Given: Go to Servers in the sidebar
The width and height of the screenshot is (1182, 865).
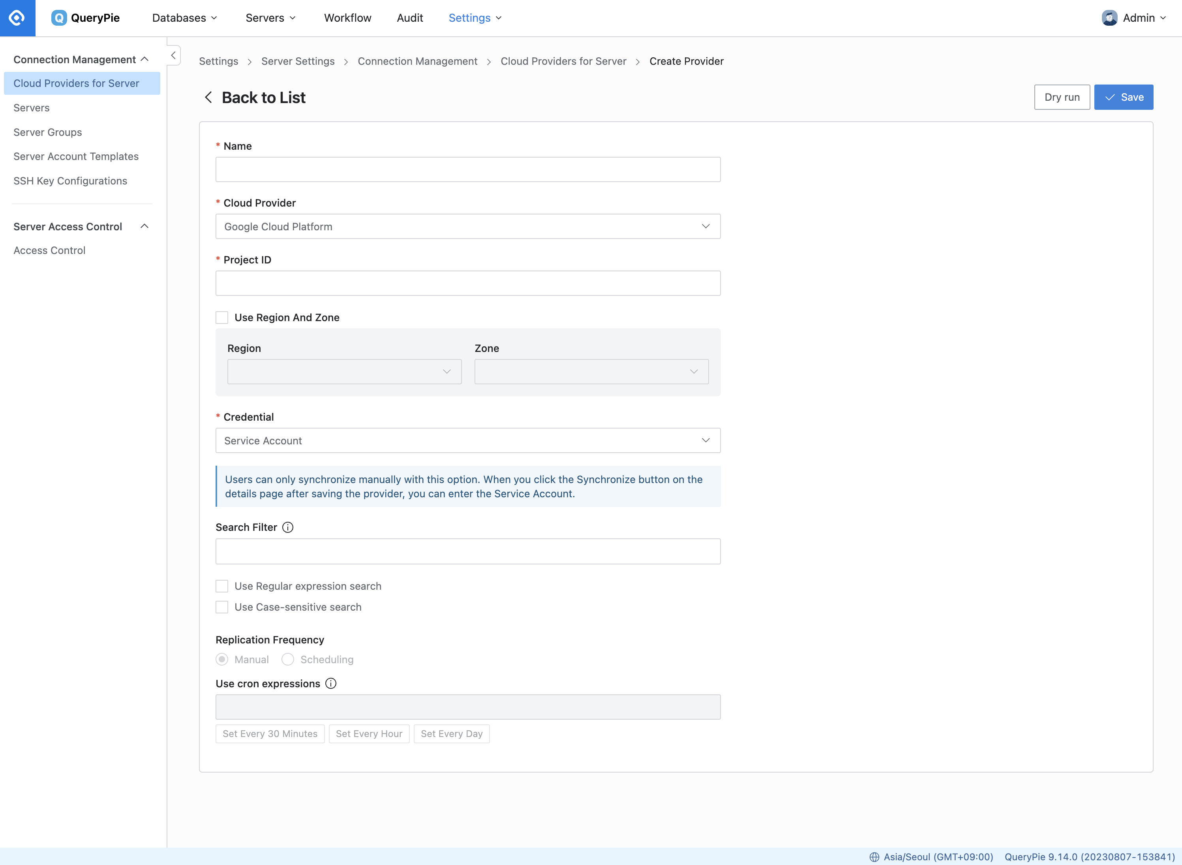Looking at the screenshot, I should (32, 107).
